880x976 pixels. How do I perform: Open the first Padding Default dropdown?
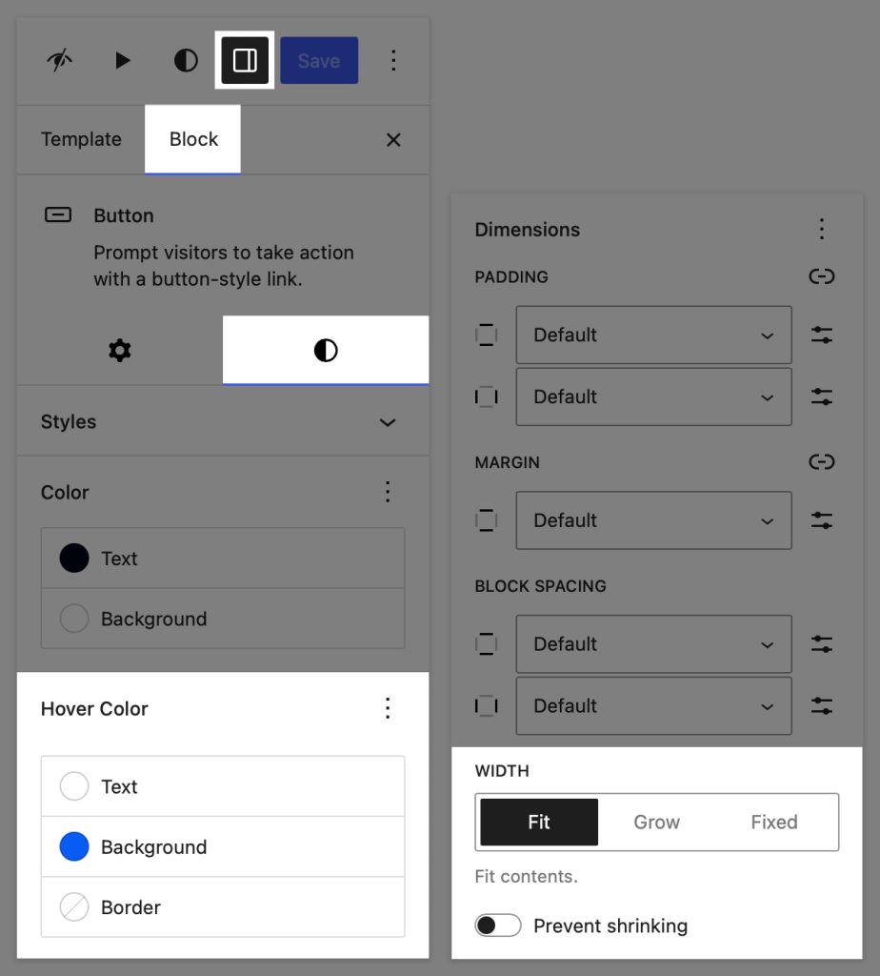click(653, 335)
